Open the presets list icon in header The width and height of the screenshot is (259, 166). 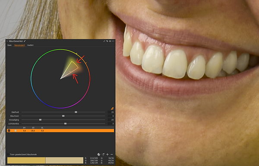point(110,41)
